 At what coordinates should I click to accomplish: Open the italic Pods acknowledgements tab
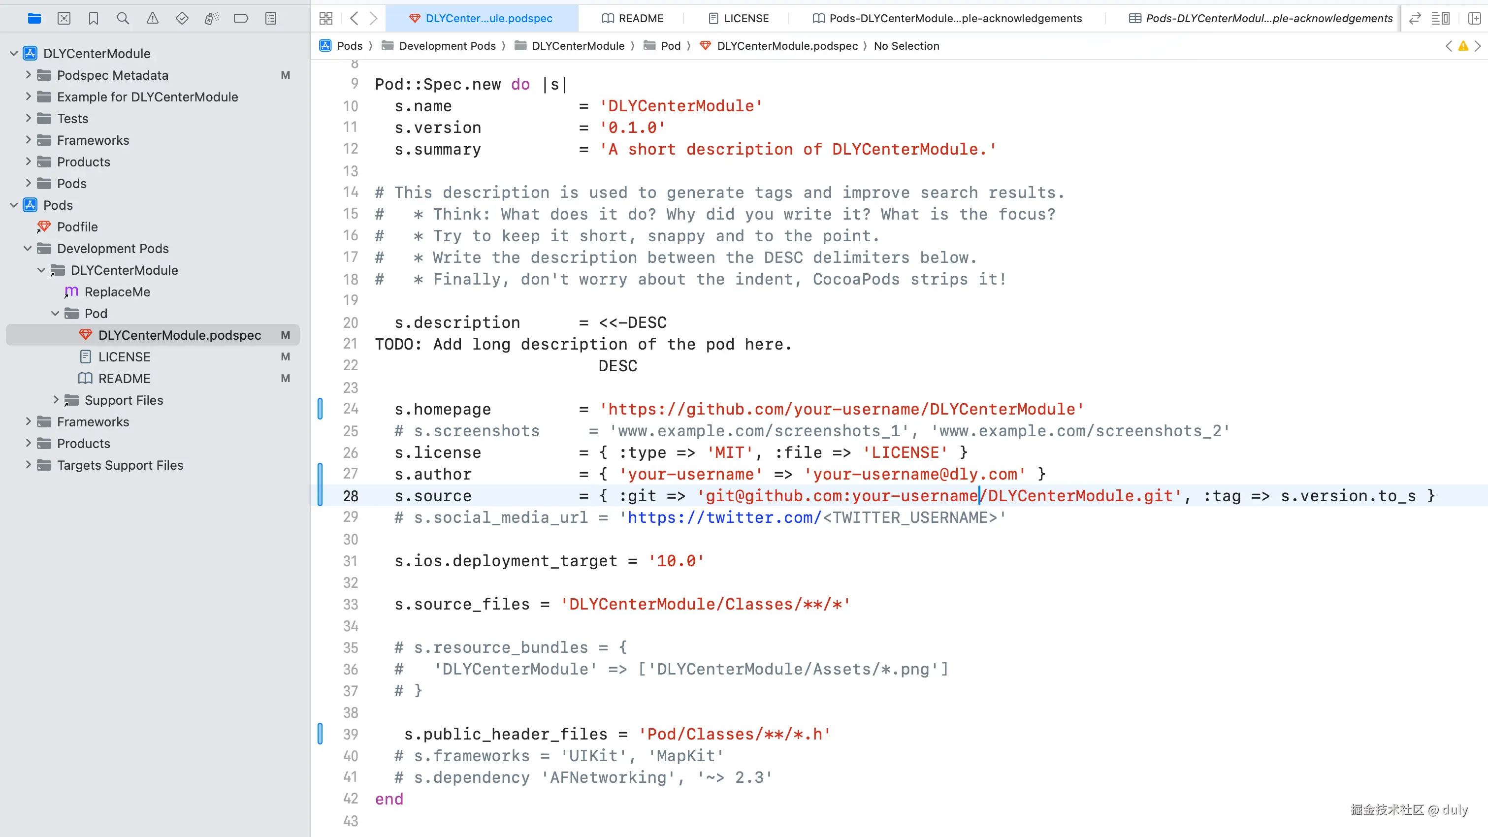(1261, 19)
